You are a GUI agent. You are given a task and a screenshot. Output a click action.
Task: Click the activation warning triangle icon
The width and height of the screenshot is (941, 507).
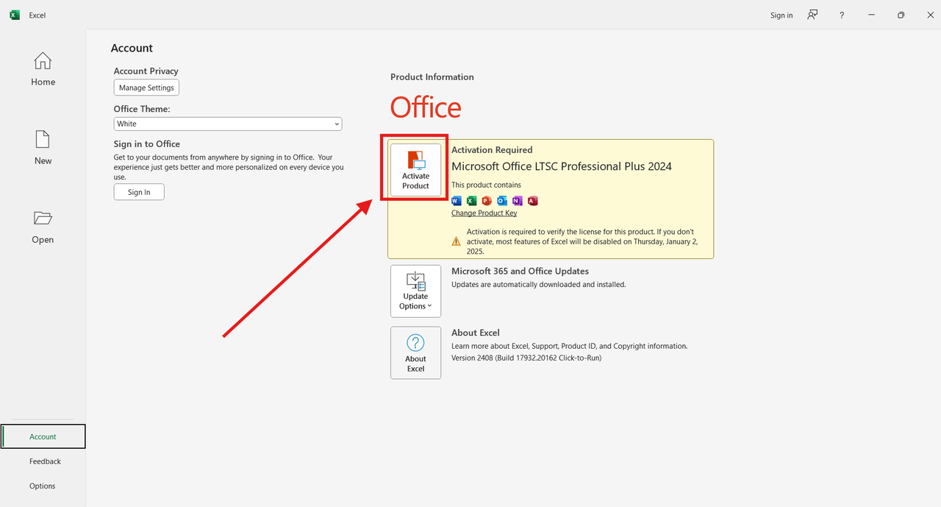pyautogui.click(x=457, y=241)
